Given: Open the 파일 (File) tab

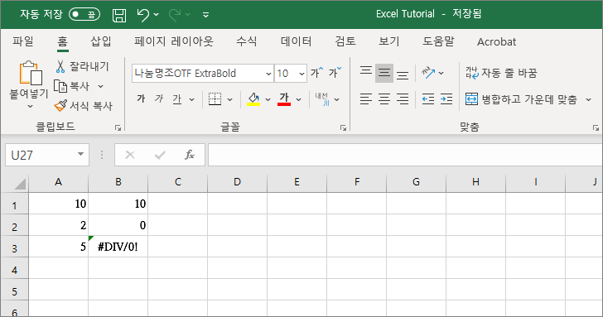Looking at the screenshot, I should (x=22, y=41).
